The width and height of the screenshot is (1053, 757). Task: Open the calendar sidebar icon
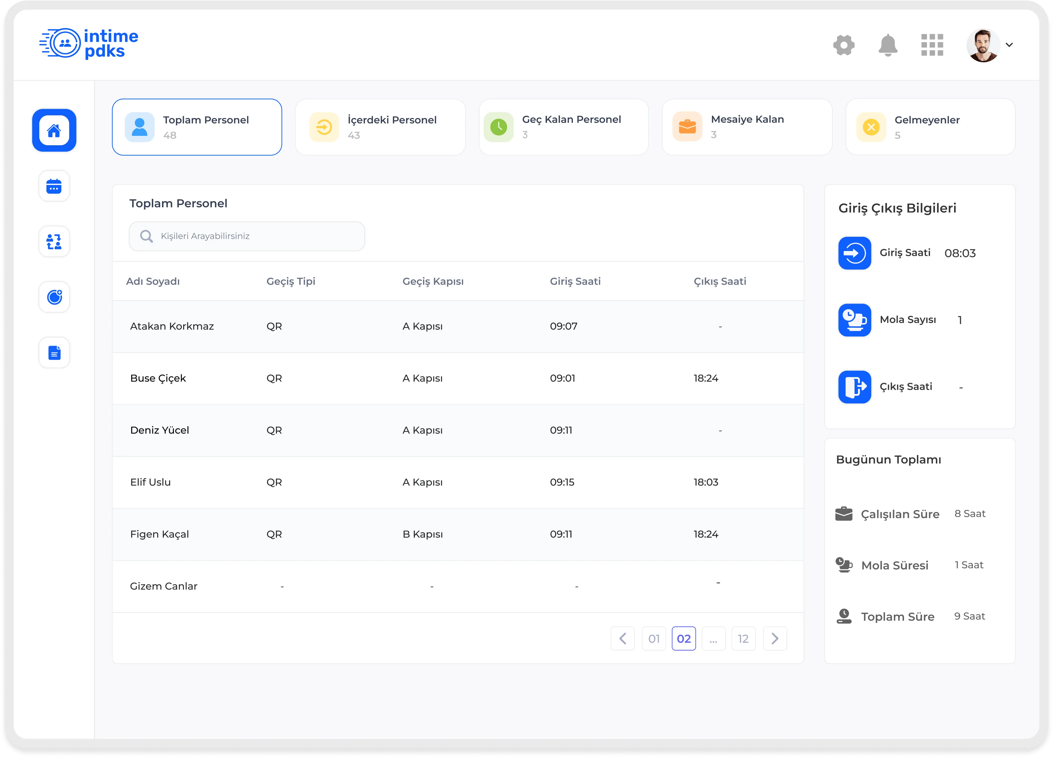tap(54, 186)
